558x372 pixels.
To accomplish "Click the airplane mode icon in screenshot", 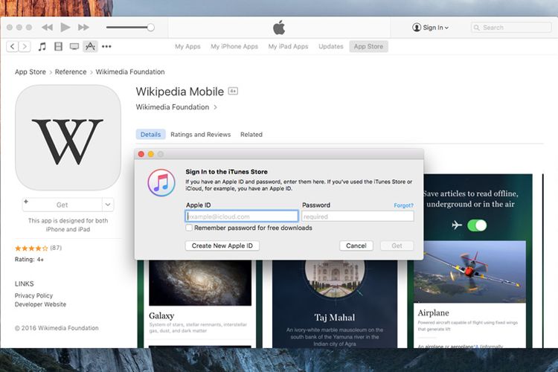I will [457, 225].
